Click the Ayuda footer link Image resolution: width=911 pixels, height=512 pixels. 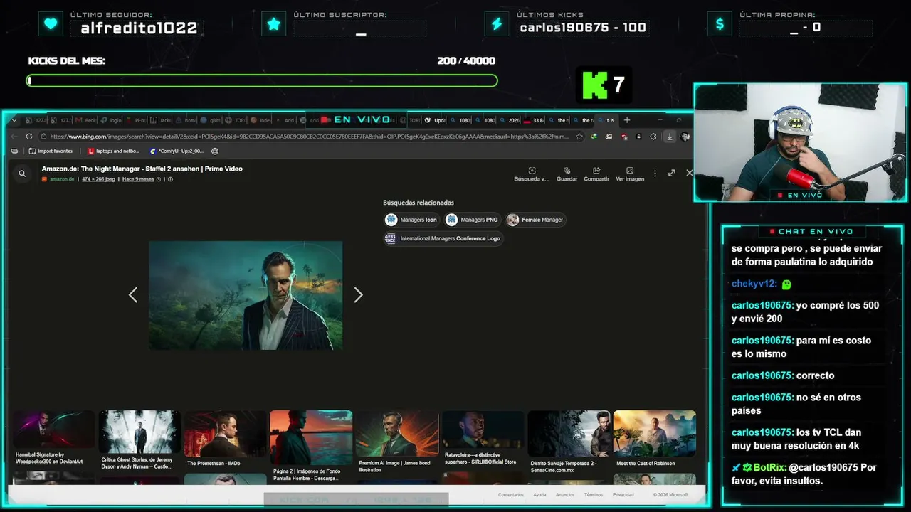click(x=540, y=495)
